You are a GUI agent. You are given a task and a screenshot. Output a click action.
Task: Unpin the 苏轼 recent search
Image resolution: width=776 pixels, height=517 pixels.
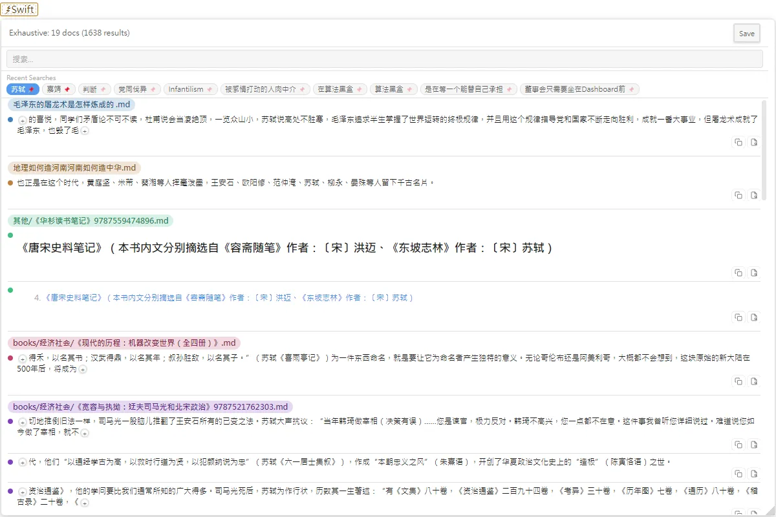point(31,89)
